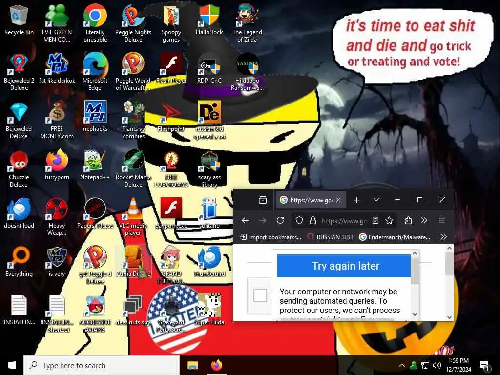Launch Bejeweled Deluxe diamond icon

pyautogui.click(x=19, y=120)
